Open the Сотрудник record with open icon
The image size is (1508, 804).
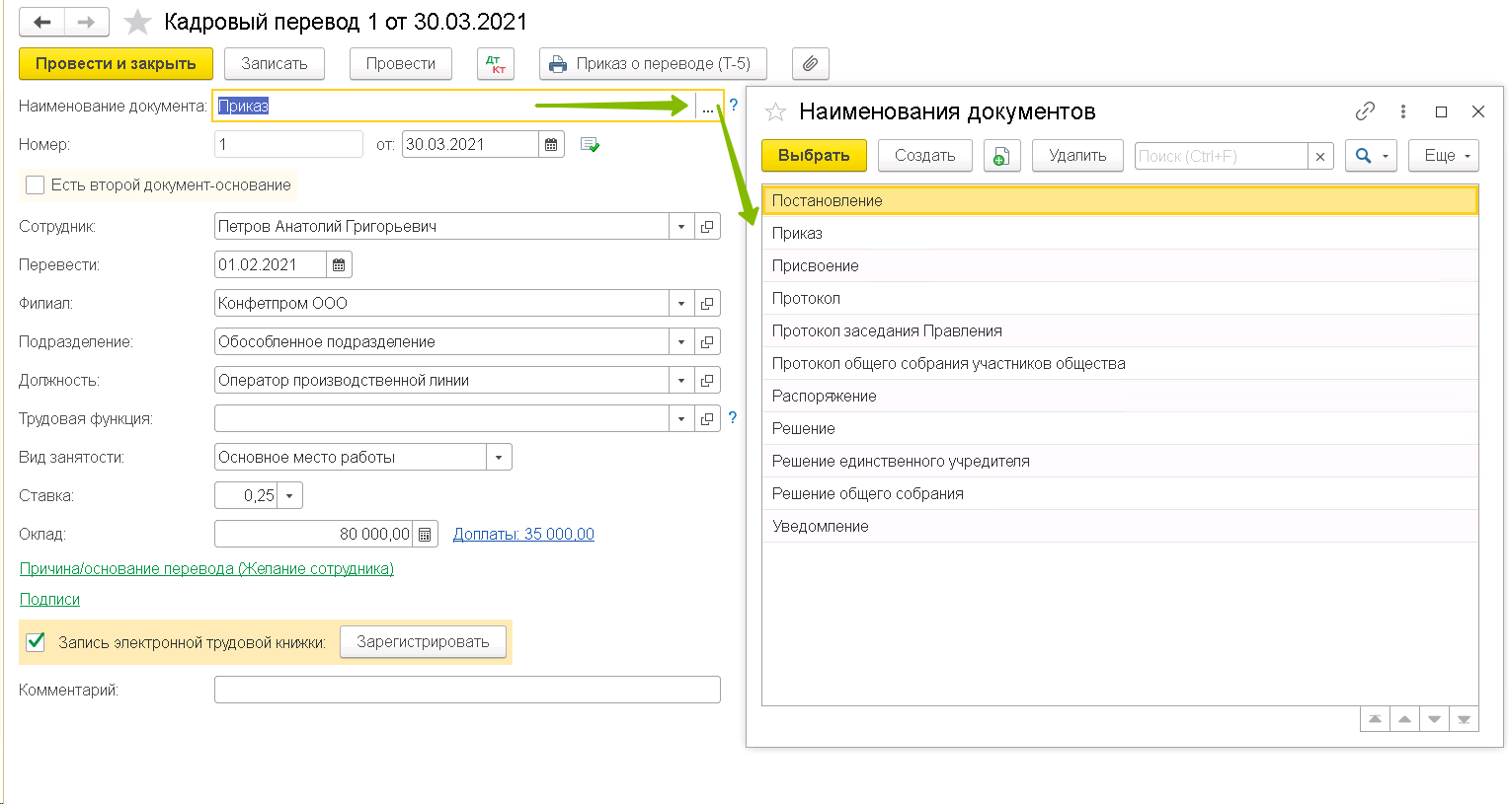[707, 227]
